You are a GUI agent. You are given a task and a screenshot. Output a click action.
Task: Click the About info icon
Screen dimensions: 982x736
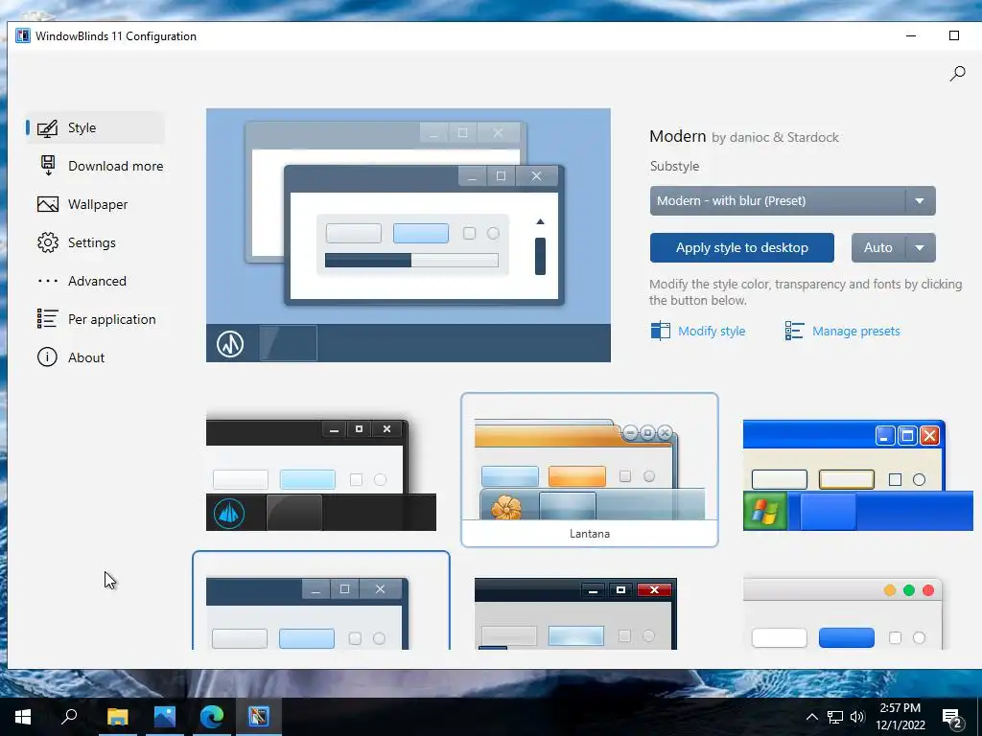pyautogui.click(x=48, y=357)
